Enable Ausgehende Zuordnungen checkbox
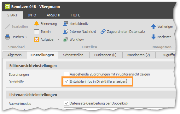 pos(66,74)
